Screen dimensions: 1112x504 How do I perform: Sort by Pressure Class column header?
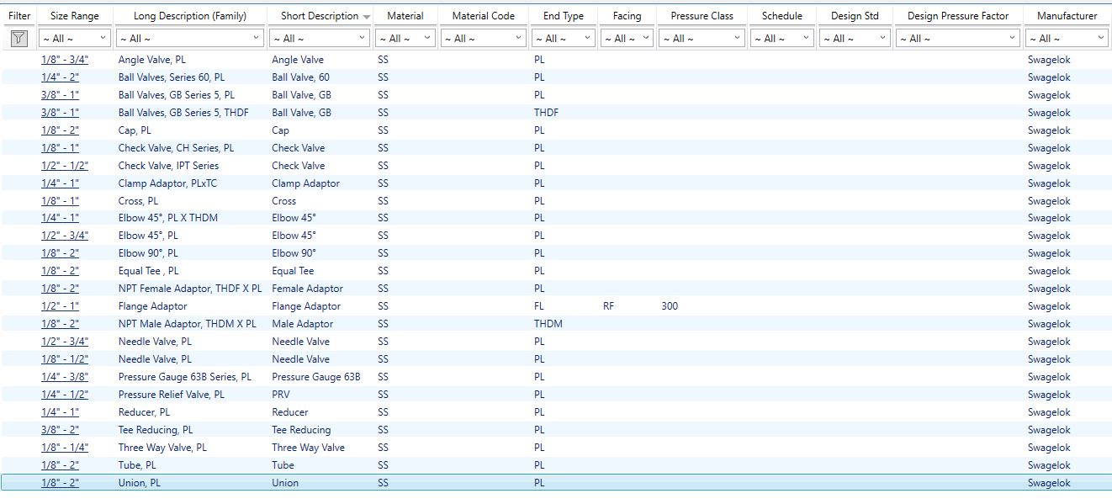coord(702,16)
